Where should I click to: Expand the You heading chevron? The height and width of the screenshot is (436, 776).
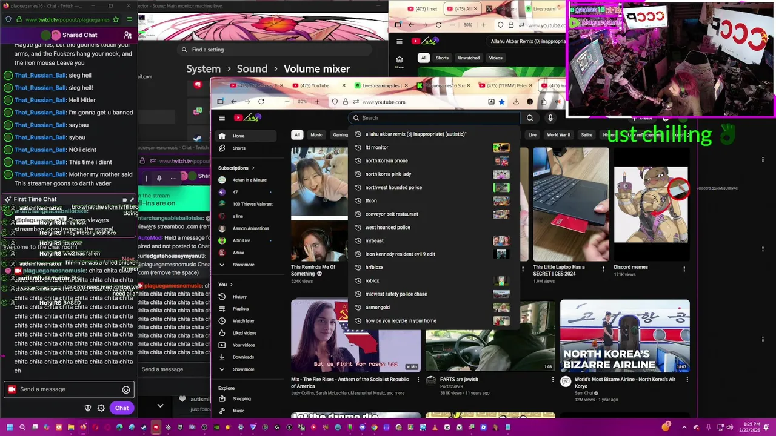[231, 285]
